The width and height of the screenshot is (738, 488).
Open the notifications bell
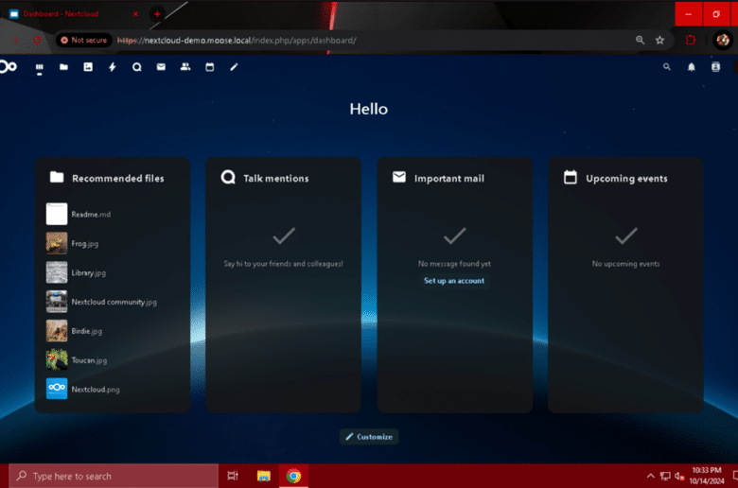pyautogui.click(x=692, y=67)
